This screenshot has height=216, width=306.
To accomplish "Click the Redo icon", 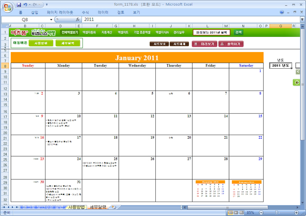I will (x=35, y=4).
